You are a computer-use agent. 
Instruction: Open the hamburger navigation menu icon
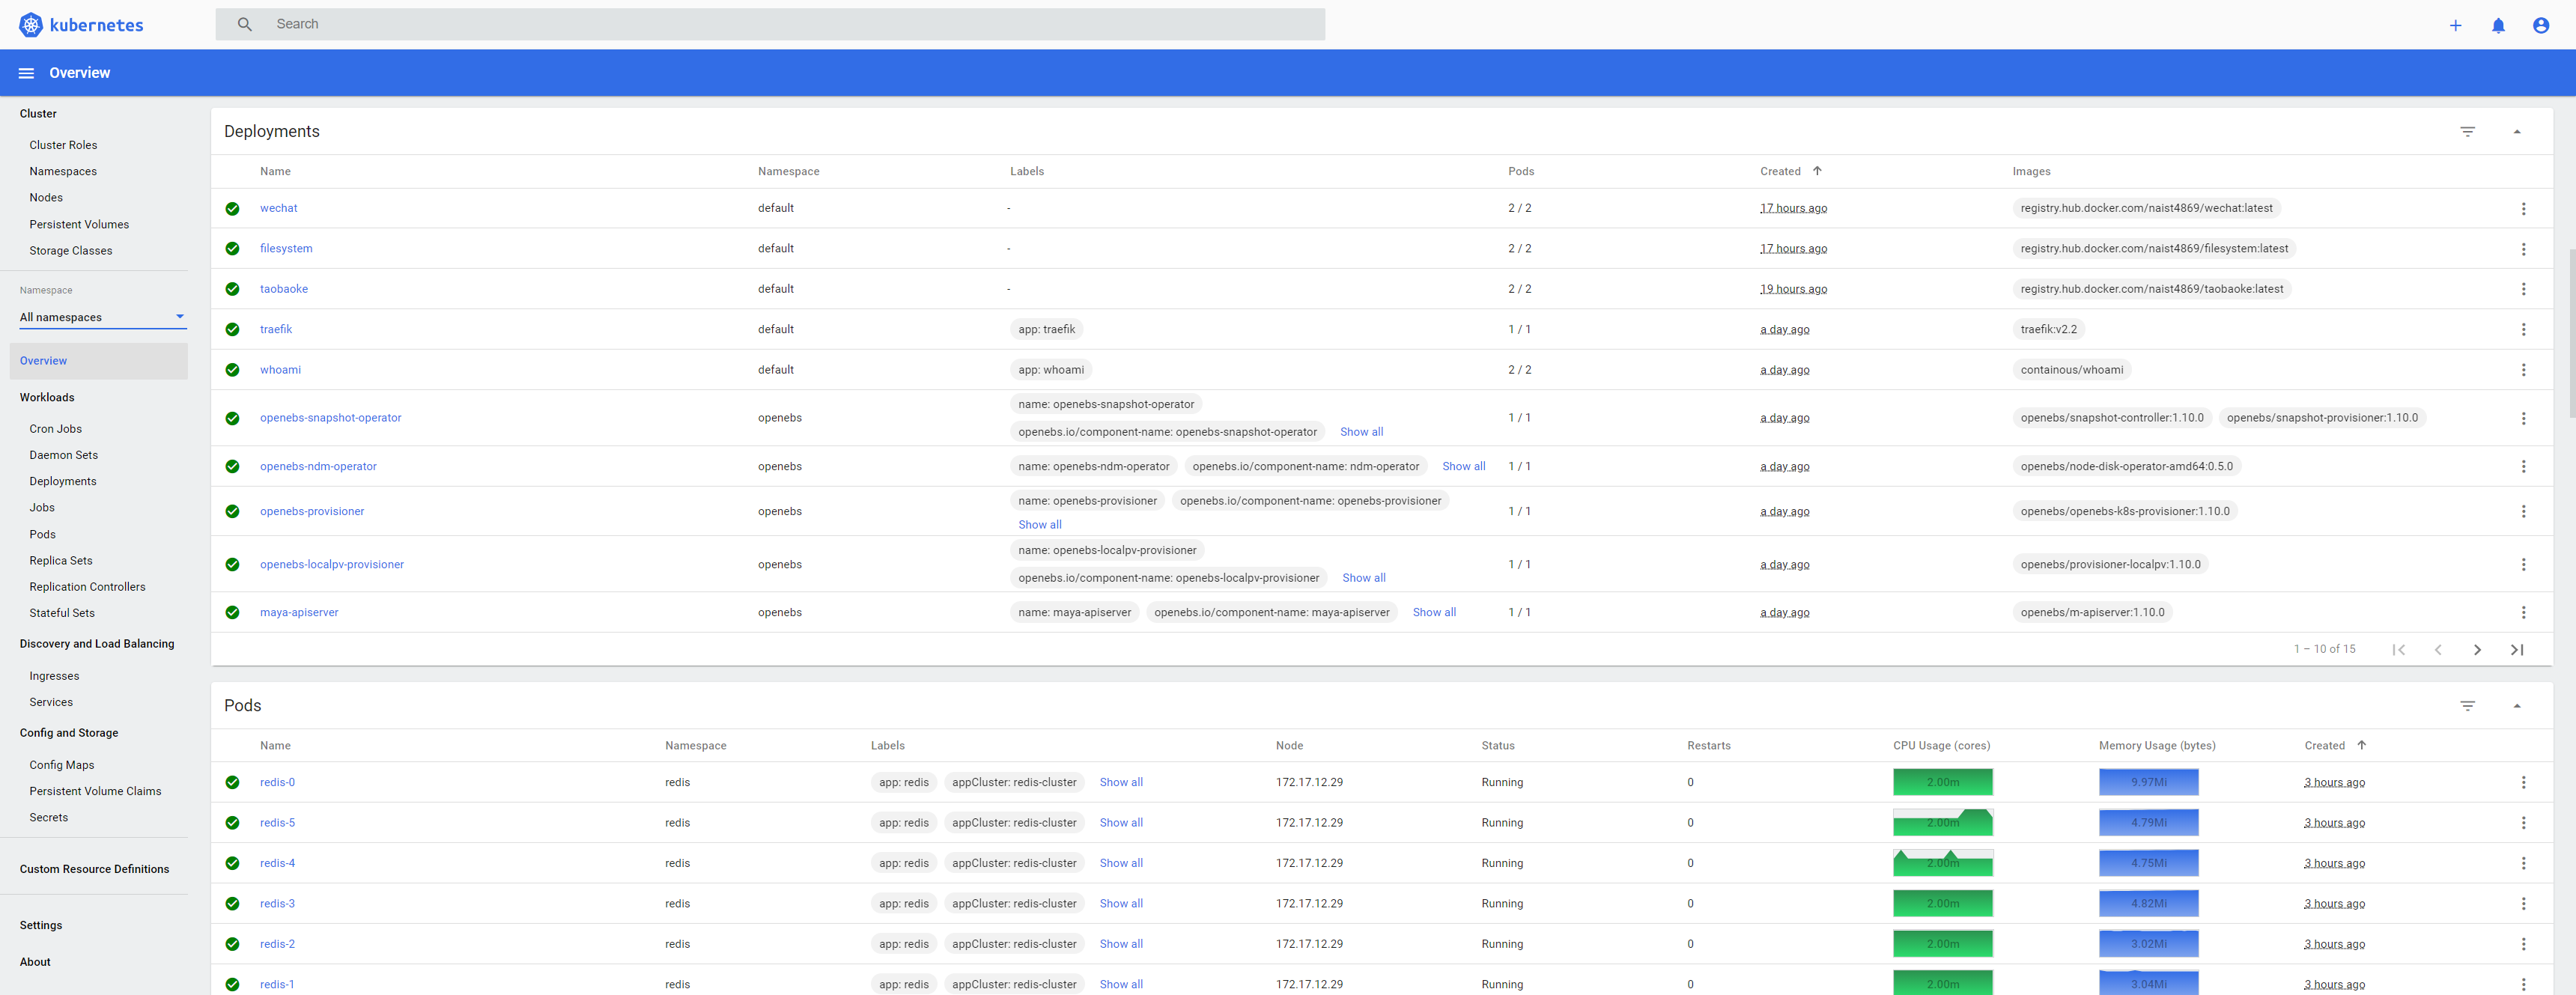click(x=26, y=73)
